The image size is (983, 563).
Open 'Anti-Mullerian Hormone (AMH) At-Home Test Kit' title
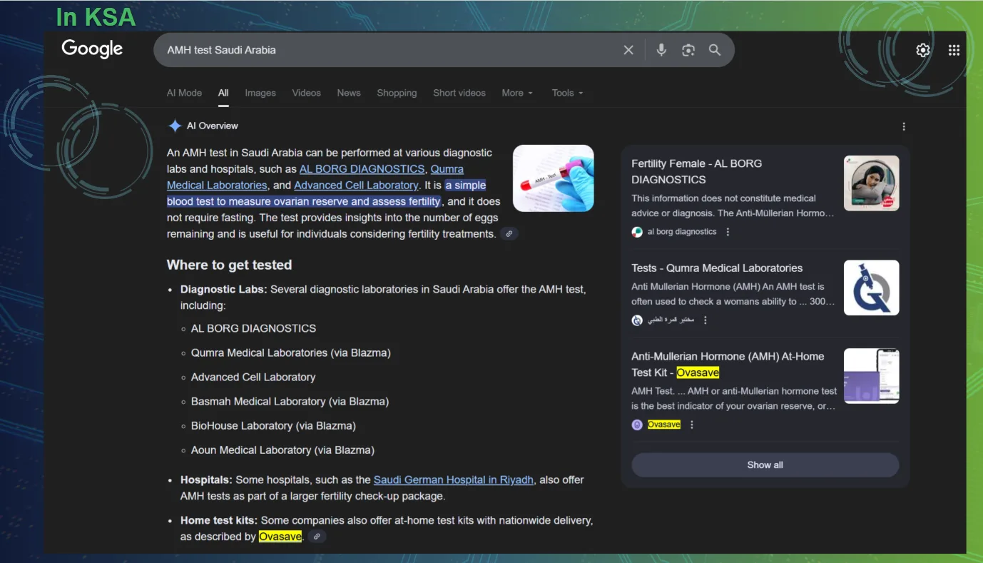[x=728, y=365]
